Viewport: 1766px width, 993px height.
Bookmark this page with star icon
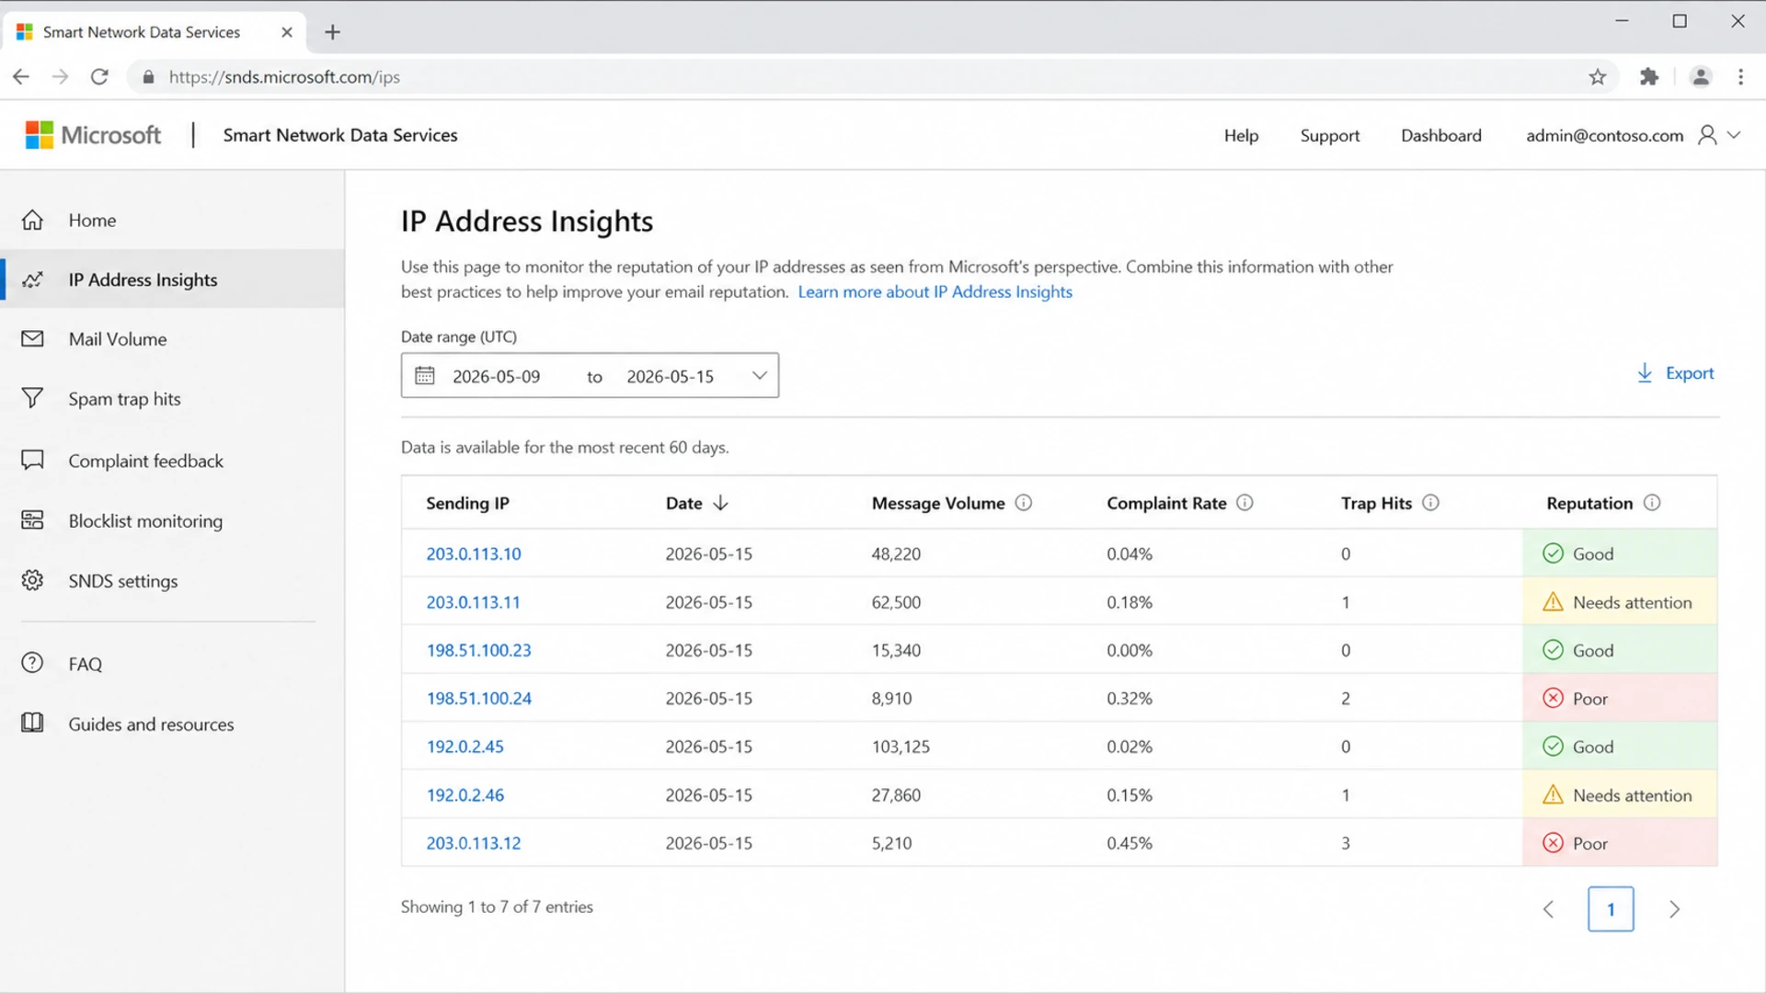pyautogui.click(x=1598, y=77)
